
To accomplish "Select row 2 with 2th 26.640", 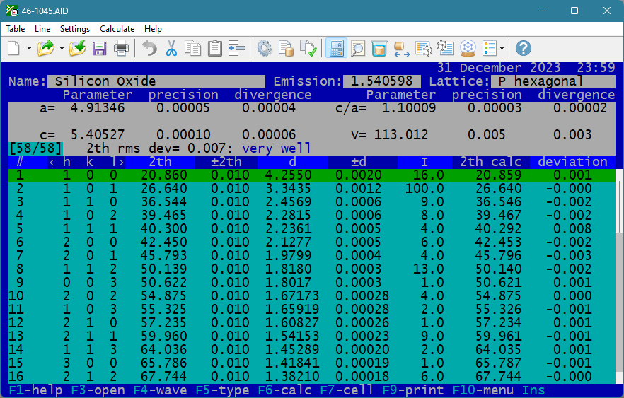I will point(311,189).
